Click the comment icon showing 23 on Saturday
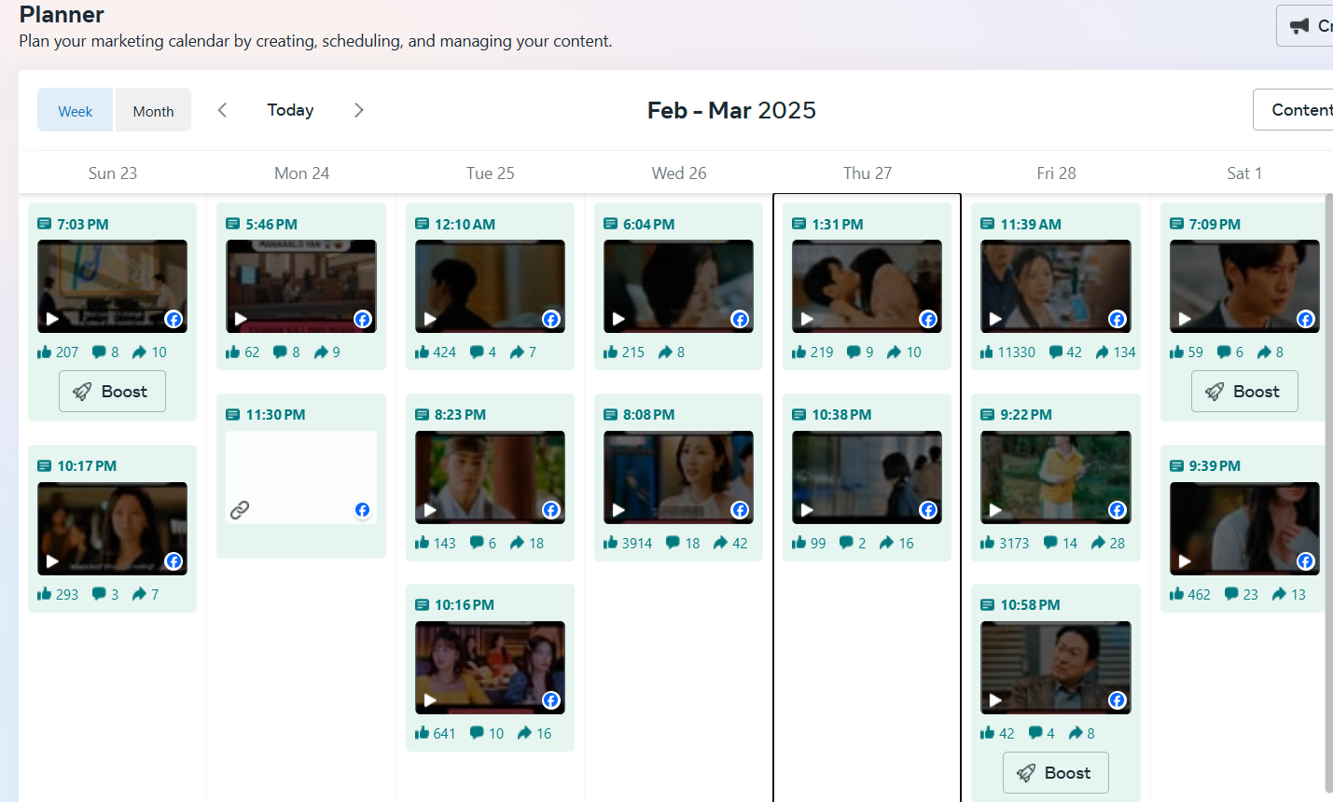 click(x=1232, y=594)
